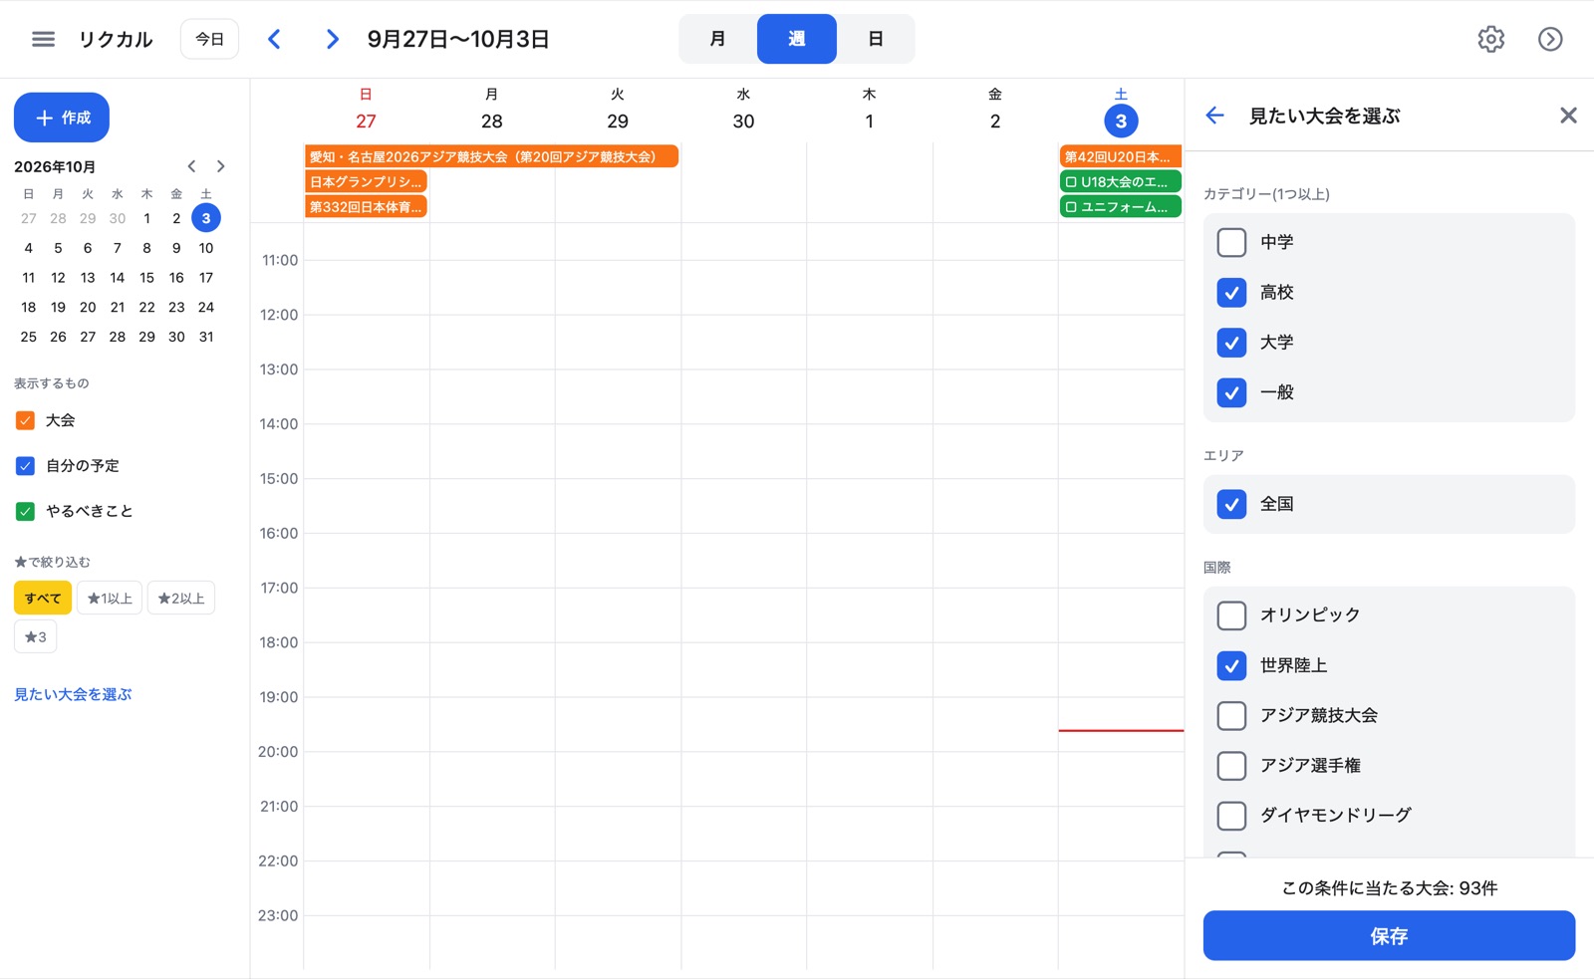
Task: Switch to 週 view tab
Action: [797, 39]
